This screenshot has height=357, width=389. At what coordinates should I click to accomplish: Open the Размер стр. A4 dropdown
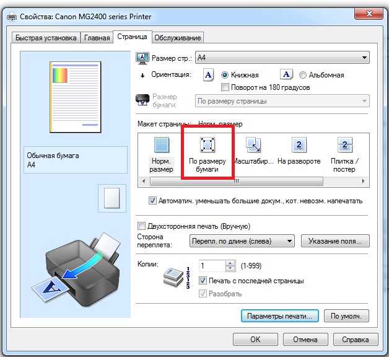(x=282, y=58)
